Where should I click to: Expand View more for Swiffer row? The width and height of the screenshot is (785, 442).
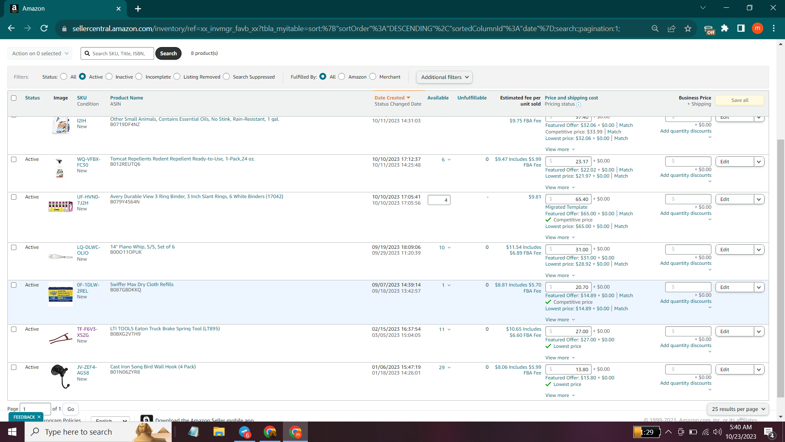click(x=560, y=320)
